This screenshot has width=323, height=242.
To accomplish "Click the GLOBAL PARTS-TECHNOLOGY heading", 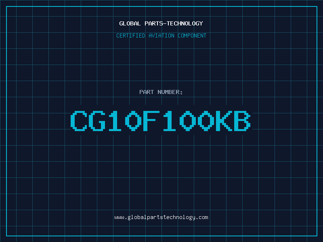I will [x=161, y=23].
